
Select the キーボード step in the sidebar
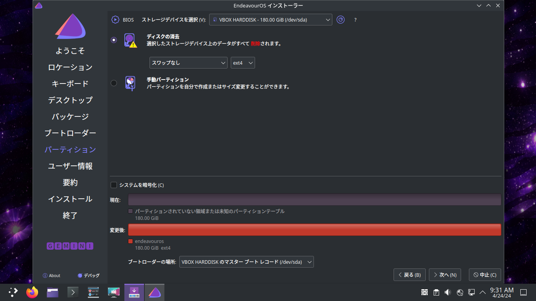70,84
